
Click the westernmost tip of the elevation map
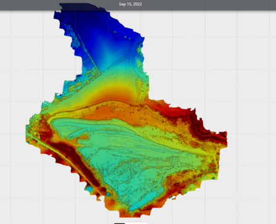coord(27,131)
